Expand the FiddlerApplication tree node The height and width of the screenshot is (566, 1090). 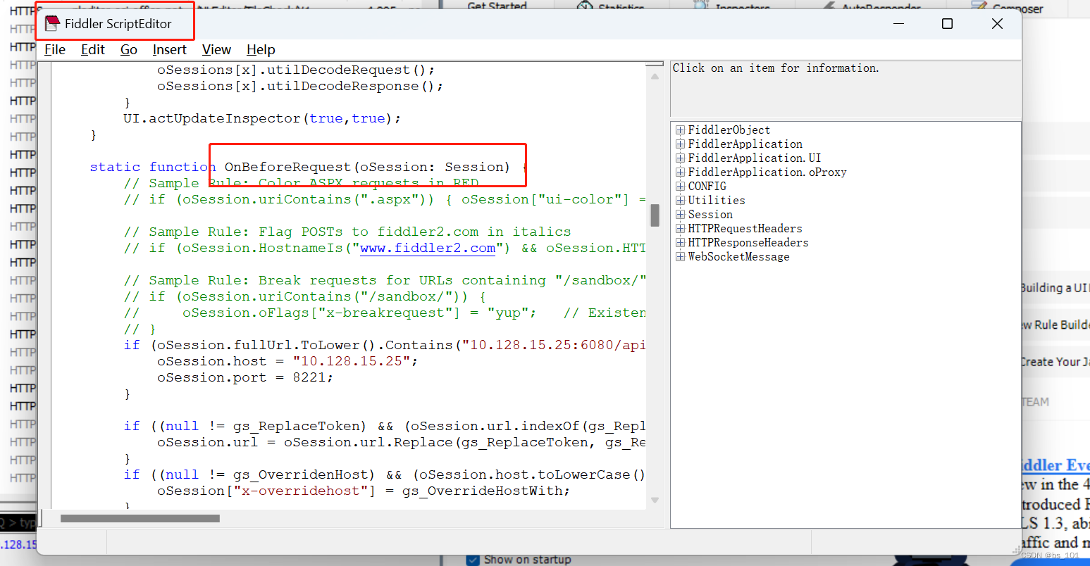[681, 144]
